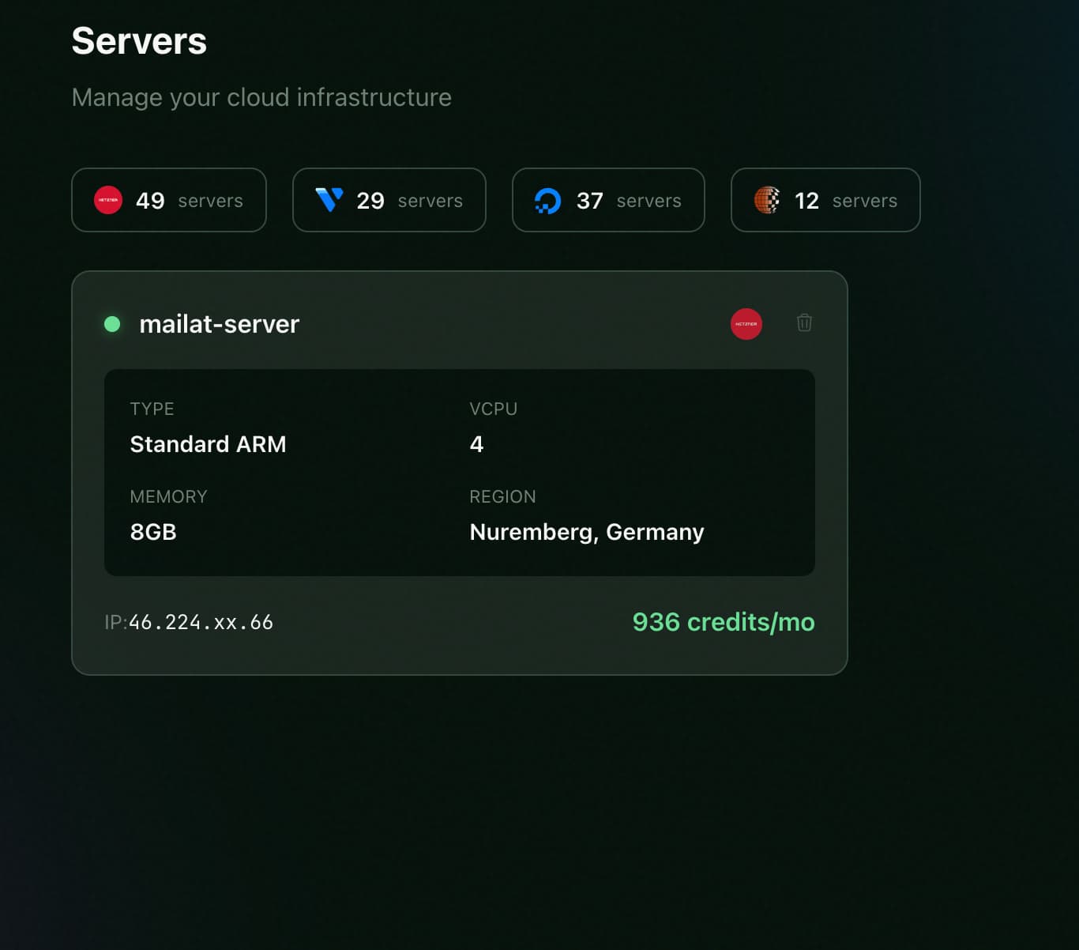Click the Hetzner provider icon in the filter chip

(x=110, y=201)
